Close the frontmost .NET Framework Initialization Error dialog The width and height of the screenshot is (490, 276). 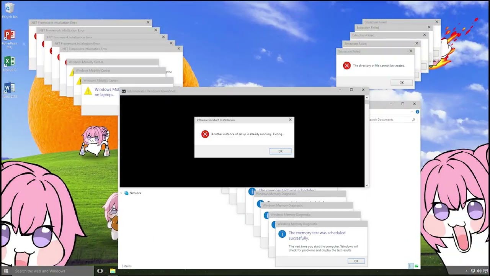point(179,49)
